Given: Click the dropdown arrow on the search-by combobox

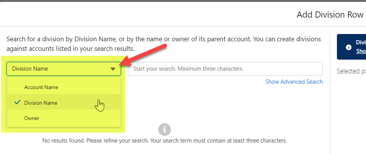Looking at the screenshot, I should 113,69.
